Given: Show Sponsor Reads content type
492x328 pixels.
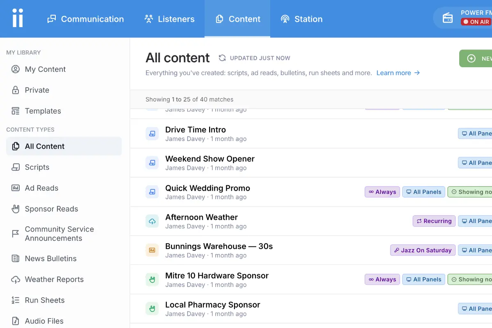Looking at the screenshot, I should 64,209.
